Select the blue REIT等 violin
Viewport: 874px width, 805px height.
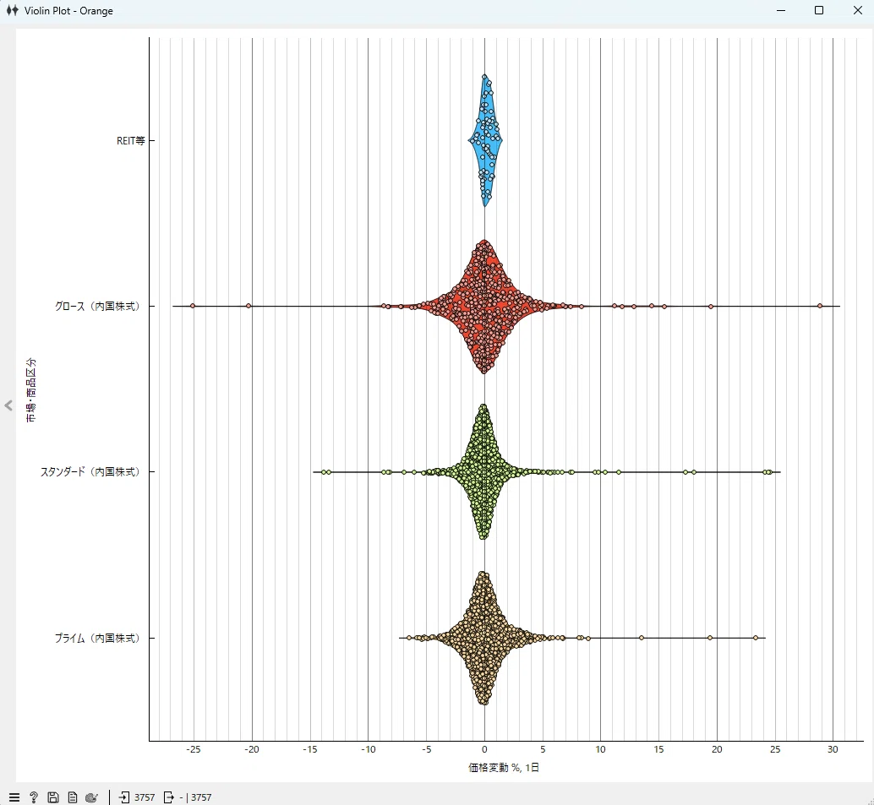coord(485,140)
